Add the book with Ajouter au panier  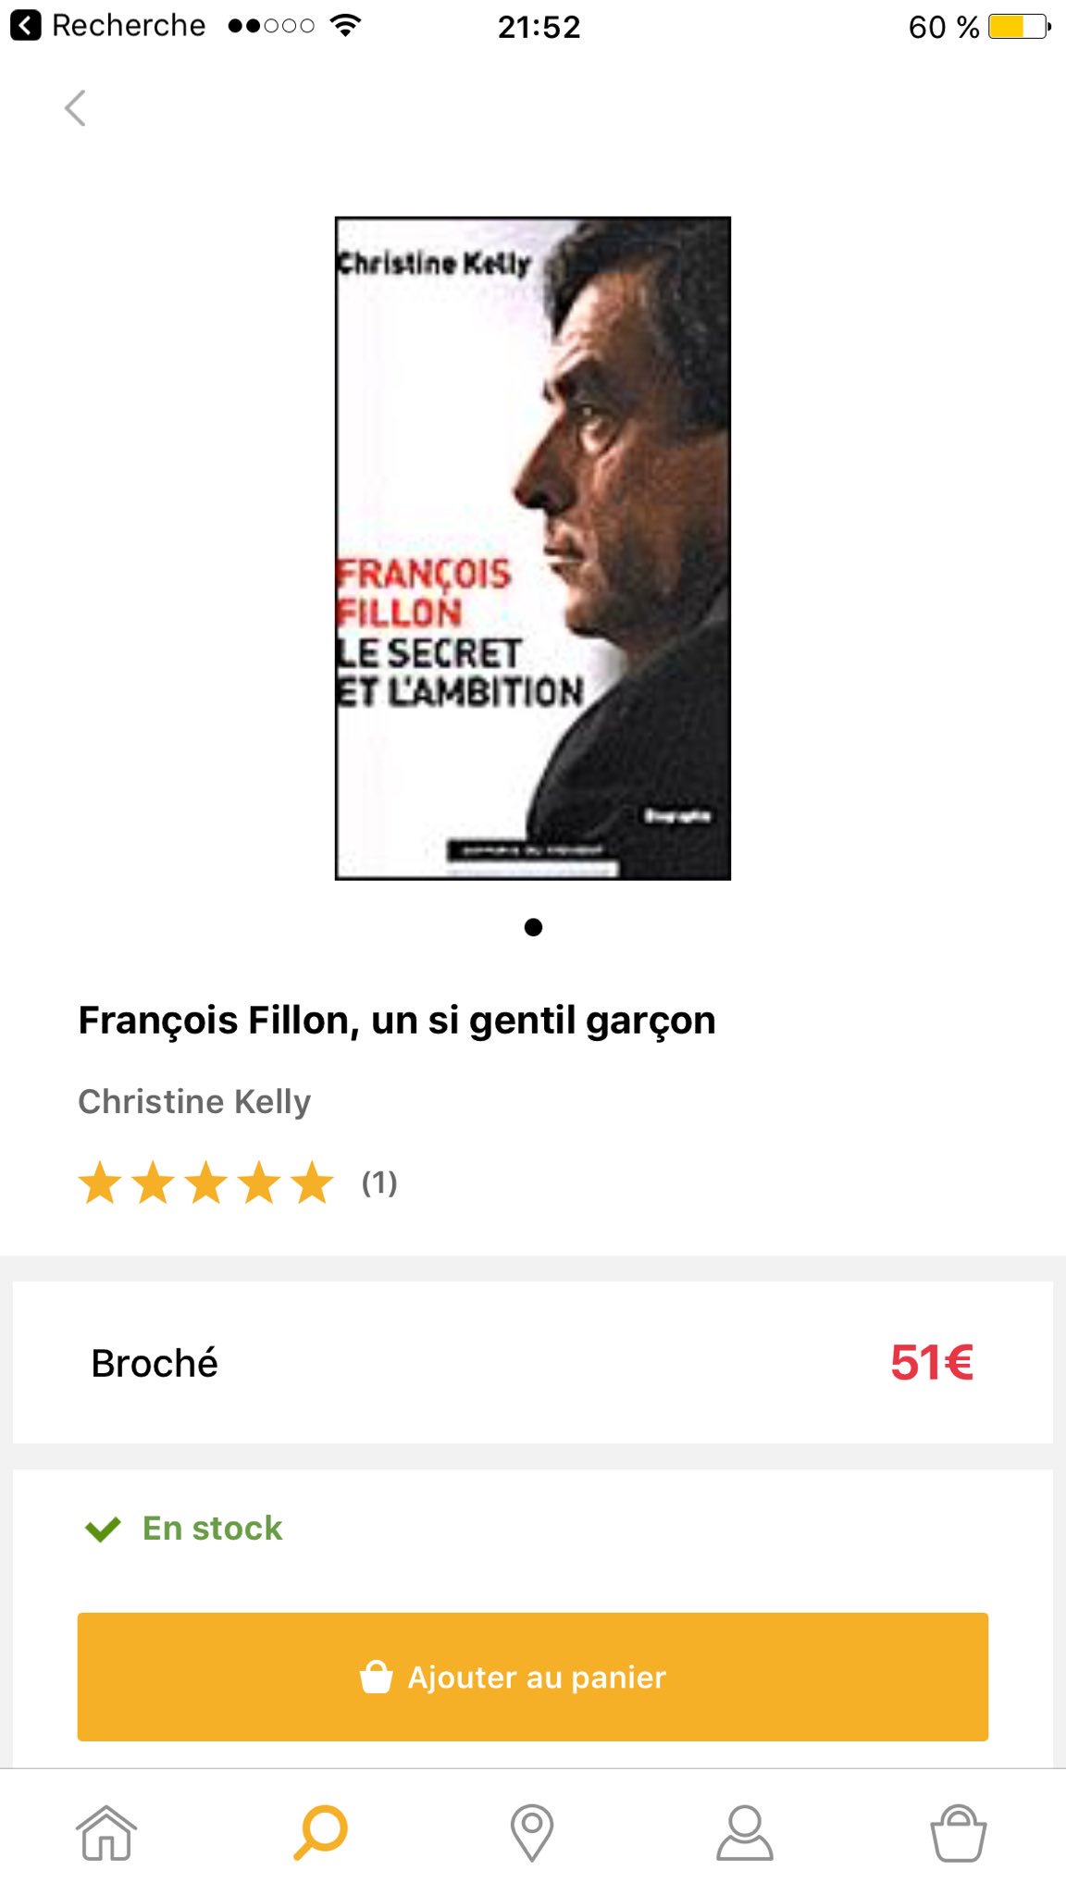pyautogui.click(x=533, y=1677)
